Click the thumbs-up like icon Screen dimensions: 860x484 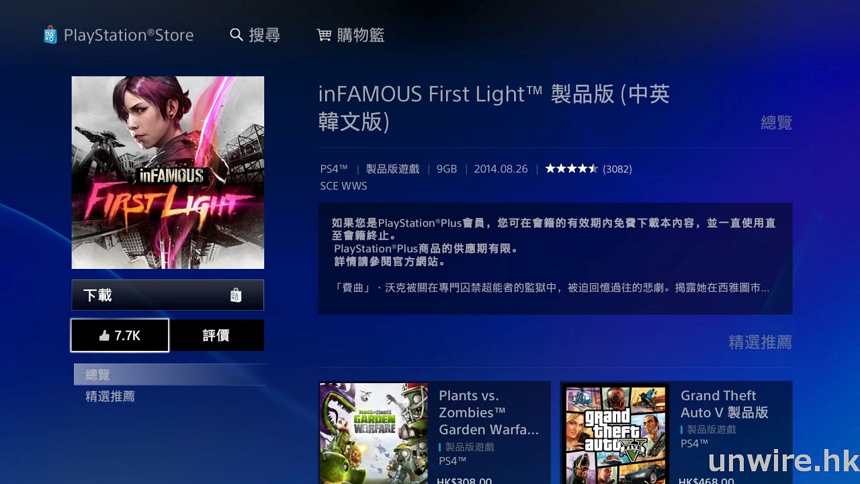click(x=104, y=335)
